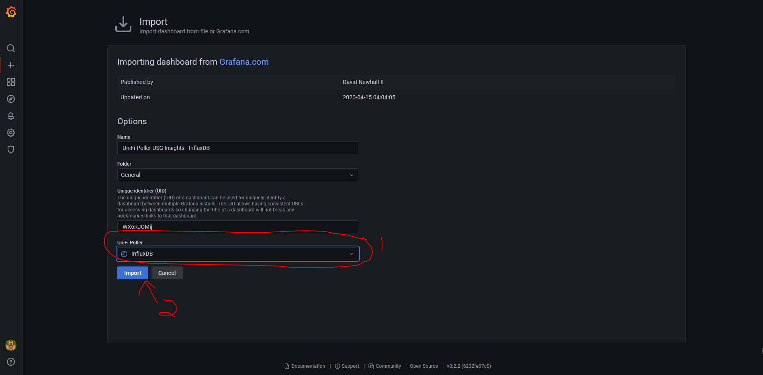Click the UniFi Poller field label
The height and width of the screenshot is (375, 763).
pos(130,243)
